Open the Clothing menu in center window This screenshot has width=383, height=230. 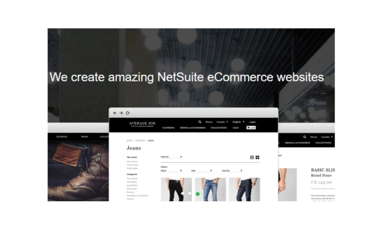pyautogui.click(x=169, y=127)
